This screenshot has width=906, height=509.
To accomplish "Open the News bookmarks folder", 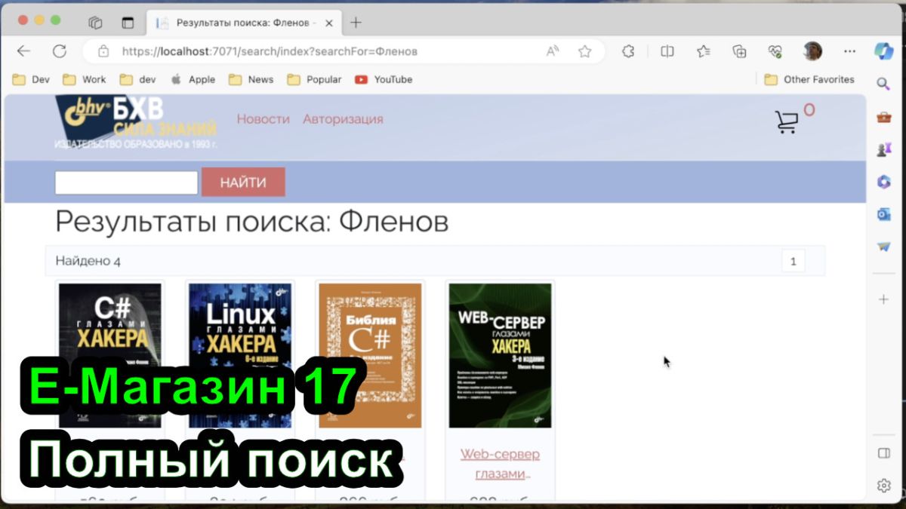I will [251, 79].
